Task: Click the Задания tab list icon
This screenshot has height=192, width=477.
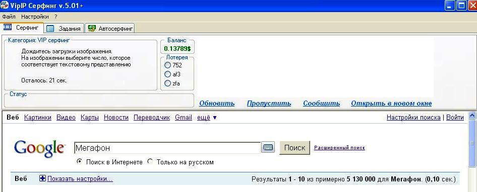Action: click(50, 29)
